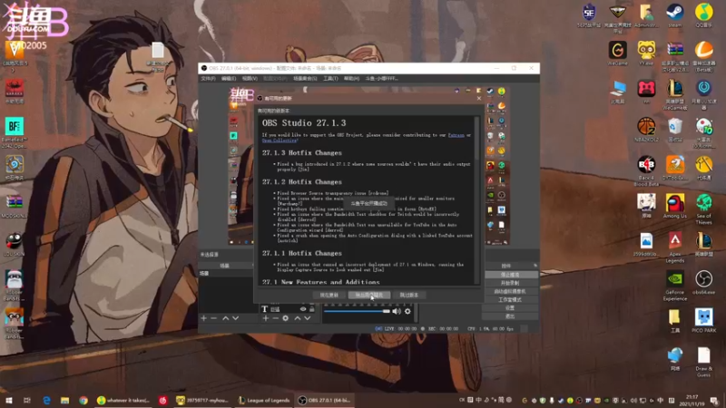Click the Start Virtual Camera button
The height and width of the screenshot is (408, 726).
(x=510, y=291)
